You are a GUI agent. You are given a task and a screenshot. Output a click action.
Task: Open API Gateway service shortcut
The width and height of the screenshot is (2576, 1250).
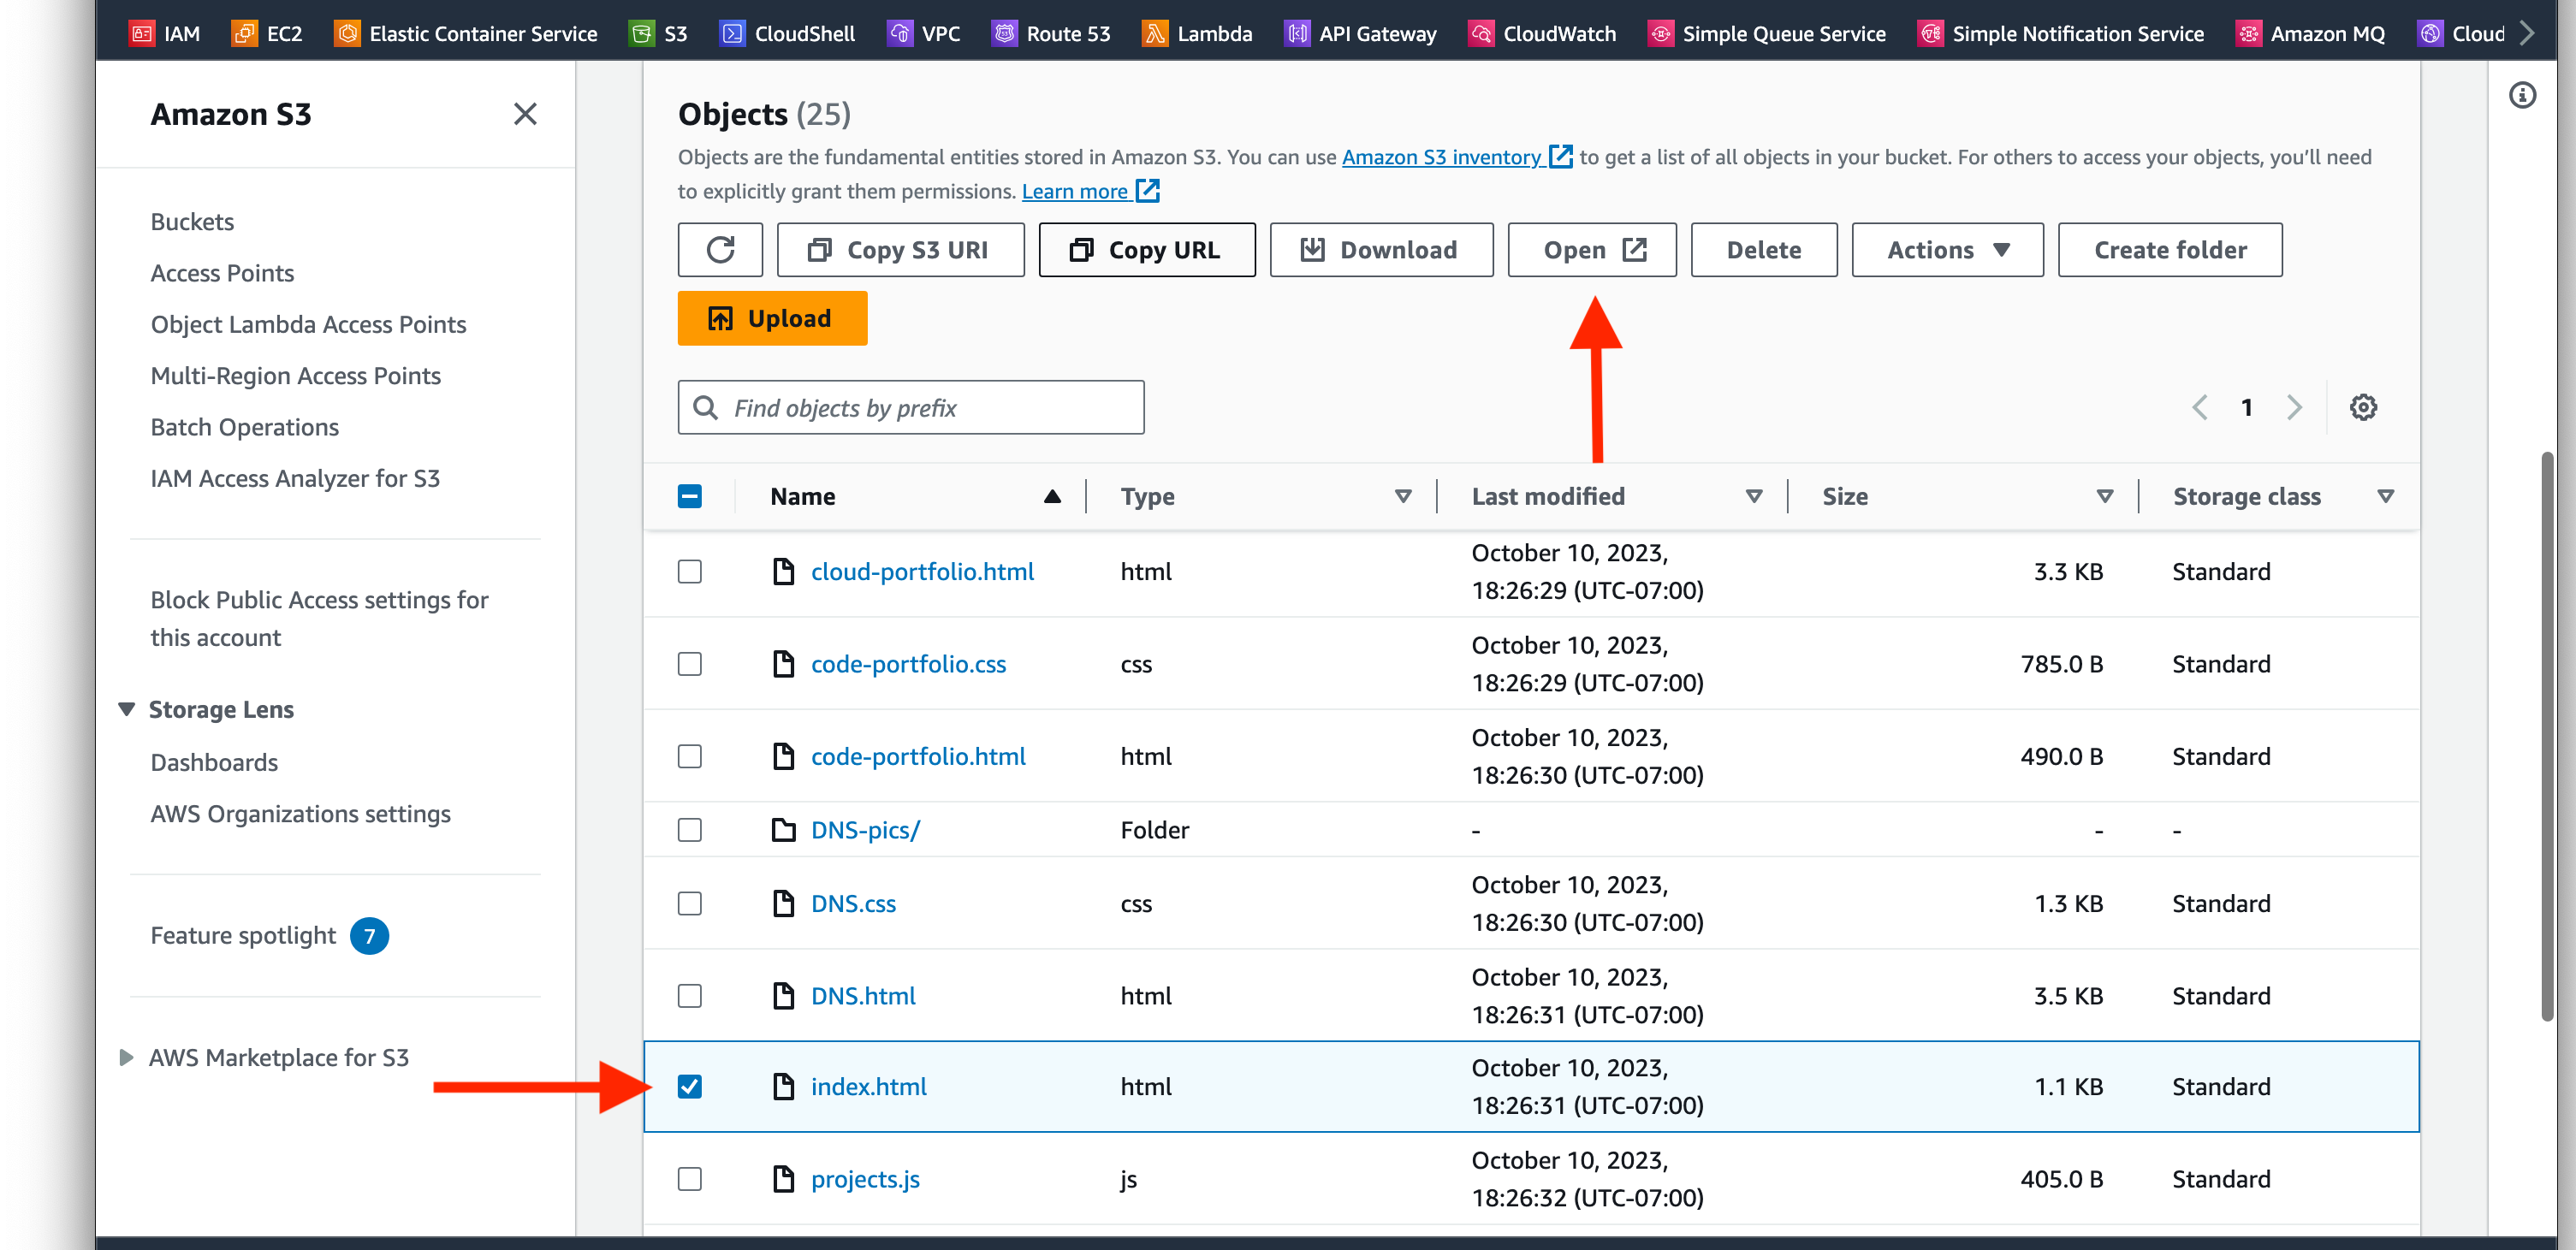pos(1361,33)
